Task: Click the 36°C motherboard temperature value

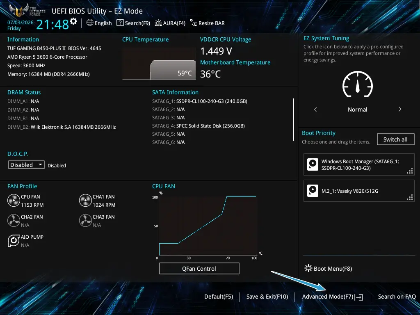Action: (x=210, y=74)
